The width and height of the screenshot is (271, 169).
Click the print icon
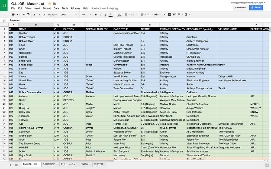pos(13,15)
